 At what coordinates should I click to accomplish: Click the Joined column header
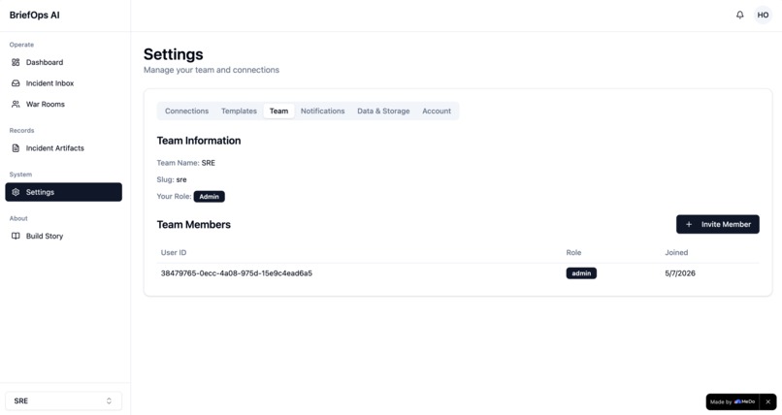coord(676,252)
